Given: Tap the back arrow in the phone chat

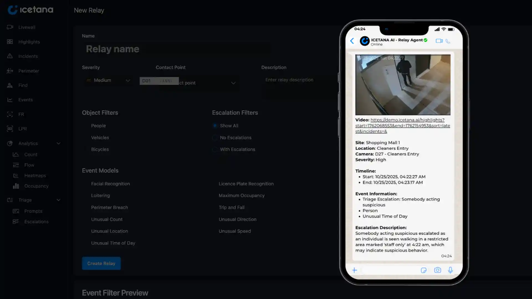Looking at the screenshot, I should point(352,41).
